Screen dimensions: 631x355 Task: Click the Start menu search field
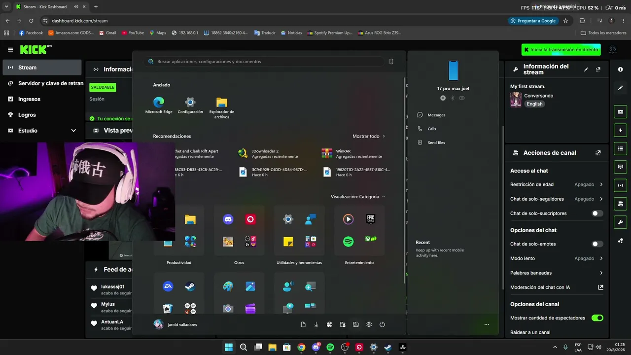265,62
